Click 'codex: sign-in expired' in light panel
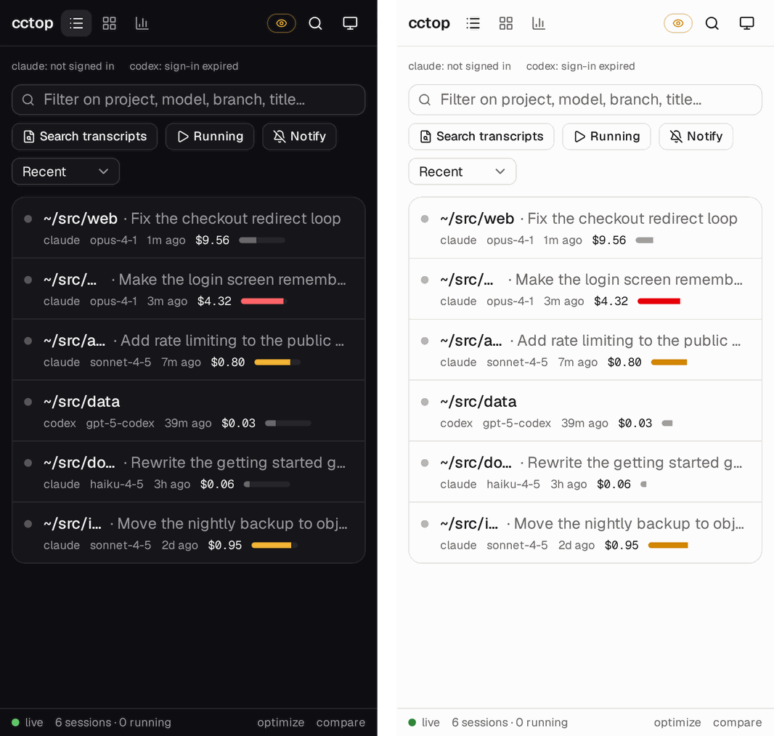The height and width of the screenshot is (736, 774). click(x=581, y=66)
